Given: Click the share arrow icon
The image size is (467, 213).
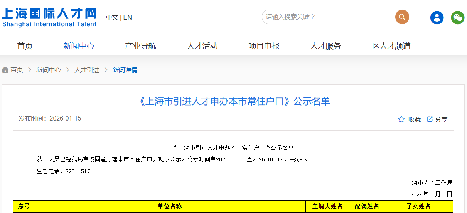Looking at the screenshot, I should click(x=430, y=119).
